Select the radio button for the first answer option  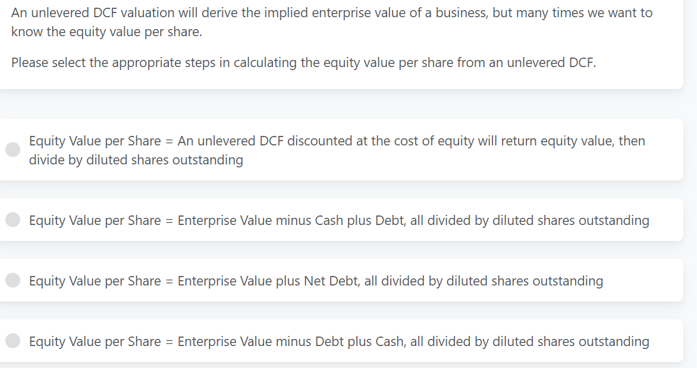pos(12,150)
